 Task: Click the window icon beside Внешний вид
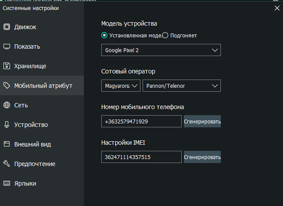pyautogui.click(x=7, y=144)
